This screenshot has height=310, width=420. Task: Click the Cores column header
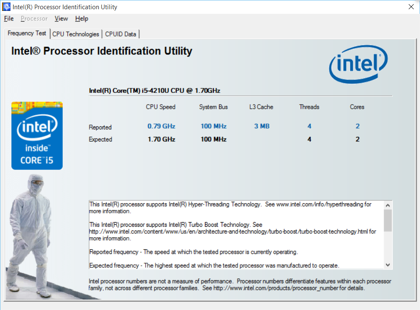pos(357,107)
